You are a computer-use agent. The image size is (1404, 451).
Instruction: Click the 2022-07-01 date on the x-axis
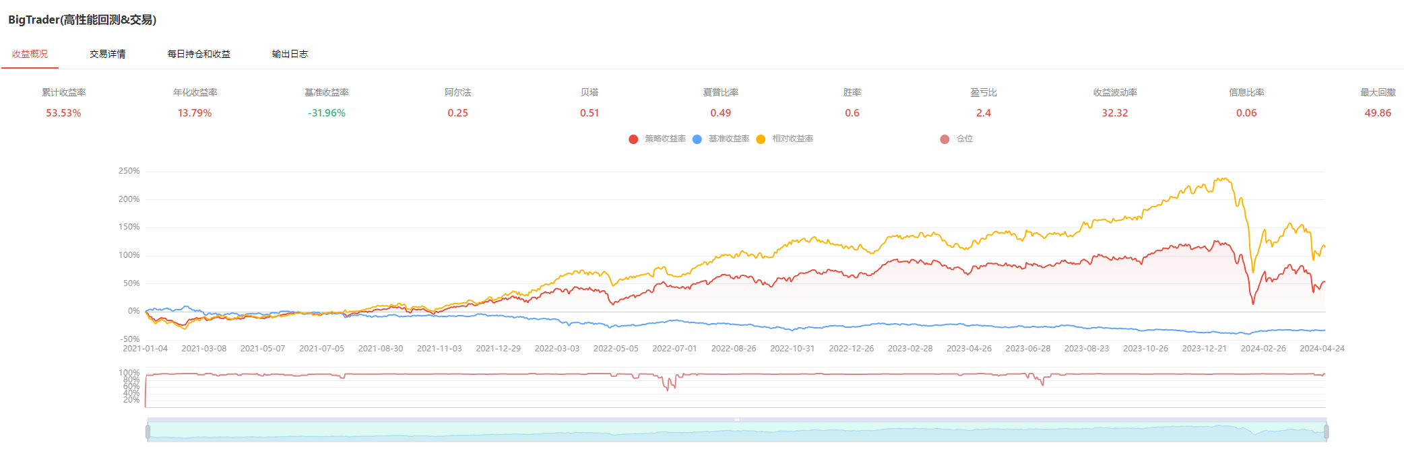tap(674, 349)
